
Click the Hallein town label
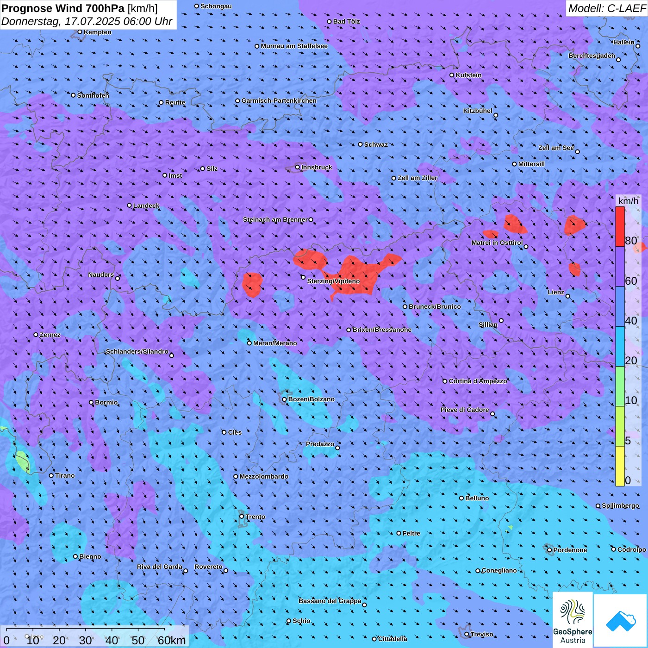click(623, 42)
